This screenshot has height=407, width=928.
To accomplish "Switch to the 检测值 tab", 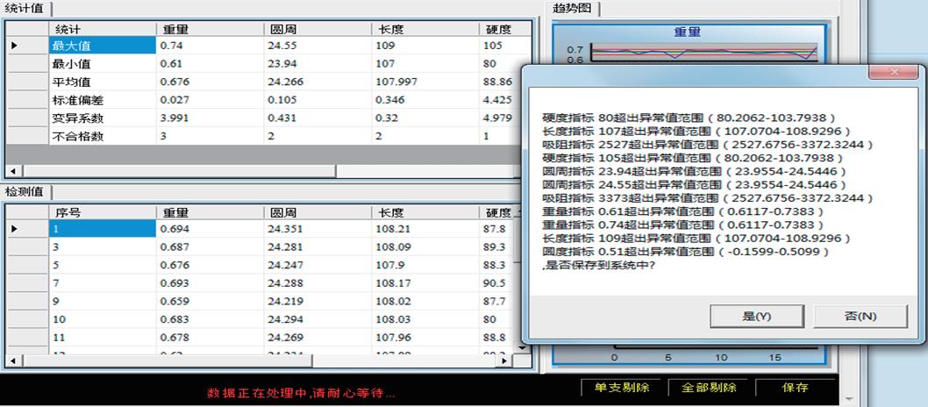I will tap(26, 192).
